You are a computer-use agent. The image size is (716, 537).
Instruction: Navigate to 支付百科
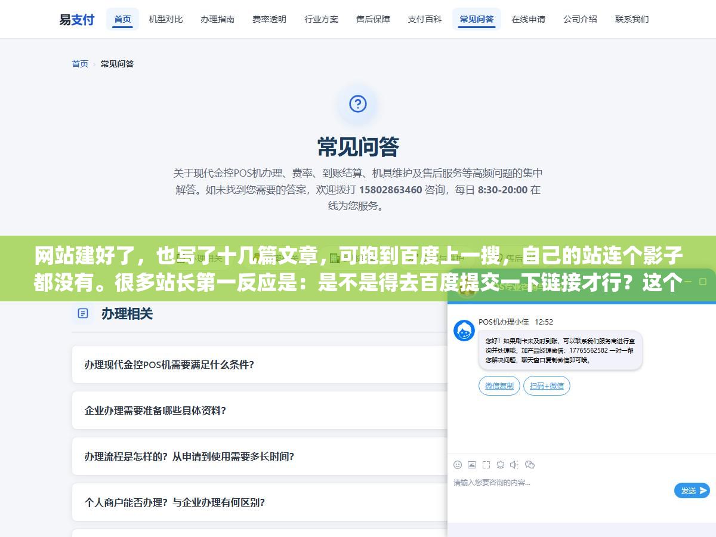(x=425, y=19)
